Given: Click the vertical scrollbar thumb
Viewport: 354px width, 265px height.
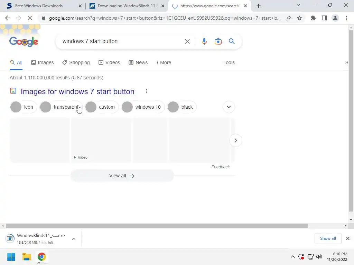Looking at the screenshot, I should coord(351,121).
